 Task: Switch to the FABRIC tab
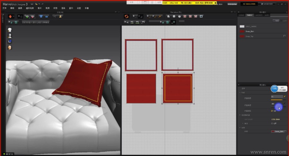(x=249, y=15)
